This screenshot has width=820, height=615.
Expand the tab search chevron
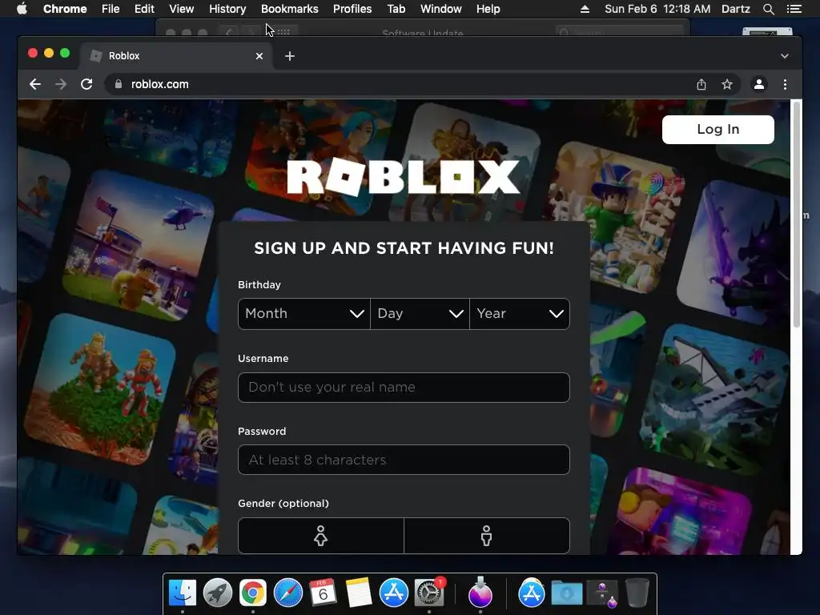point(785,56)
